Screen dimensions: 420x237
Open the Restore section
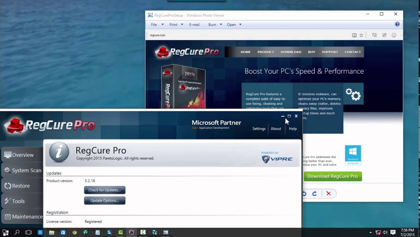tap(22, 186)
